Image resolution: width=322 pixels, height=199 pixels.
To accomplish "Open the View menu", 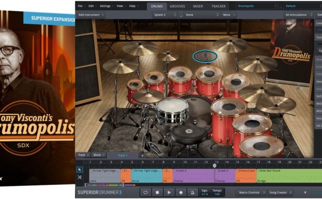I will tap(121, 6).
